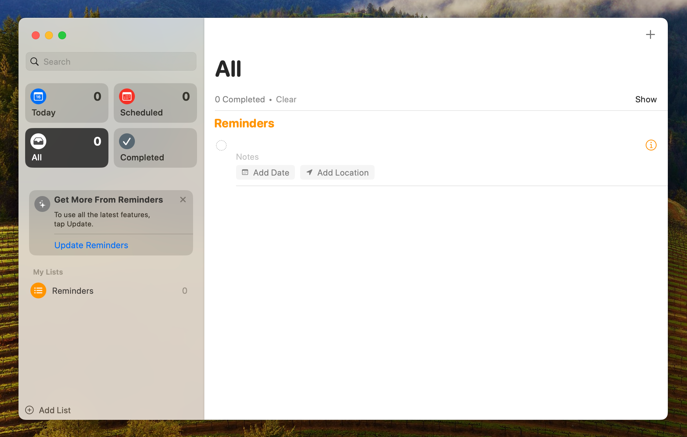The height and width of the screenshot is (437, 687).
Task: Click the Add Location navigation icon
Action: pos(309,173)
